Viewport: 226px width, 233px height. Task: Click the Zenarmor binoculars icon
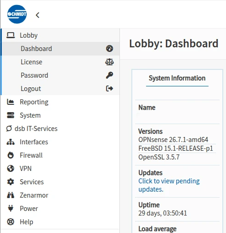(x=11, y=195)
